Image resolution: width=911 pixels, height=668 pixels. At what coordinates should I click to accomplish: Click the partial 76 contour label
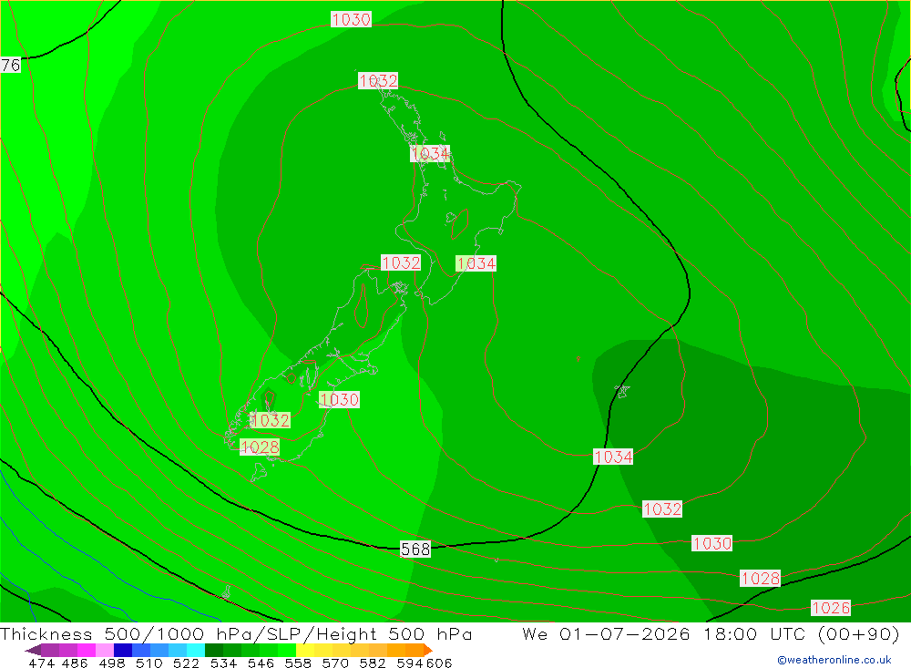point(10,65)
